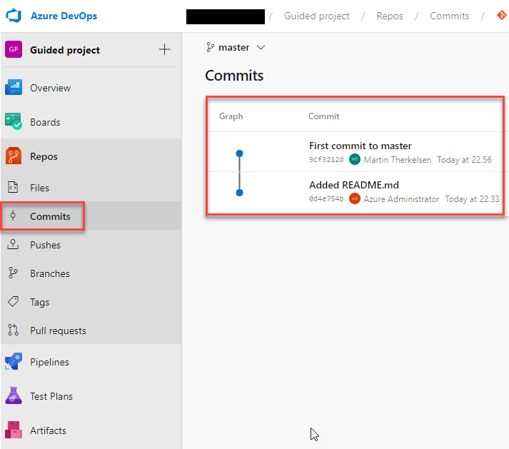Expand the chevron beside master
The height and width of the screenshot is (449, 509).
point(261,48)
